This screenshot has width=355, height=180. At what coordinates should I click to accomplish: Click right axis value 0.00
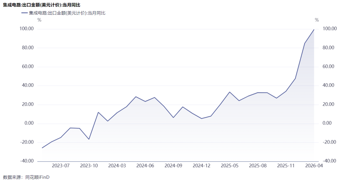point(327,123)
